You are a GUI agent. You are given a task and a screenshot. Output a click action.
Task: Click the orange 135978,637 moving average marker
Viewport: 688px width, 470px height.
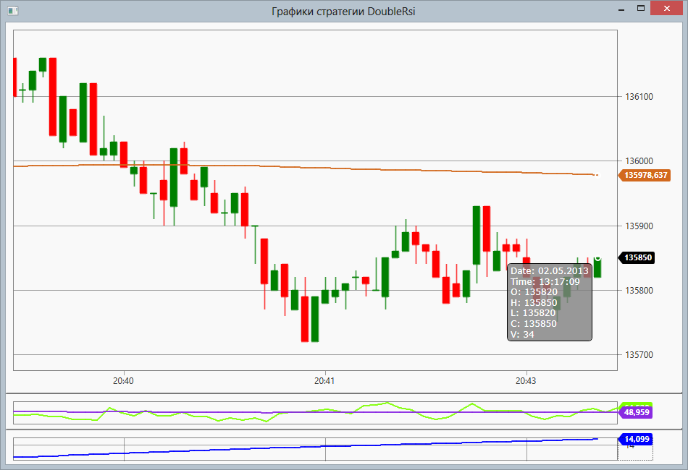coord(645,175)
